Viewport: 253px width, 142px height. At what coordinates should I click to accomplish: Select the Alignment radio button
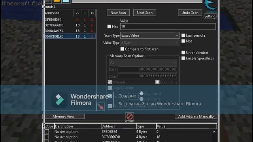[142, 93]
